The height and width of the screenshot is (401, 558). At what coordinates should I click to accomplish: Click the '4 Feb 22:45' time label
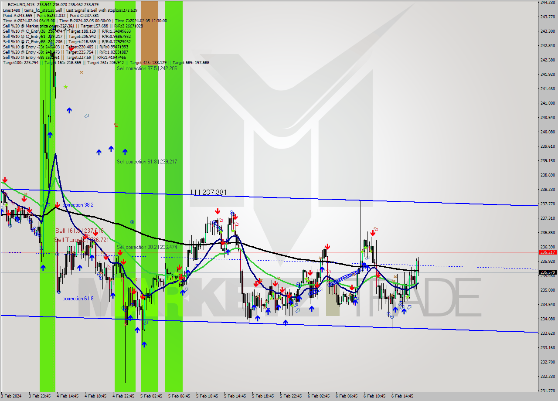pyautogui.click(x=123, y=396)
